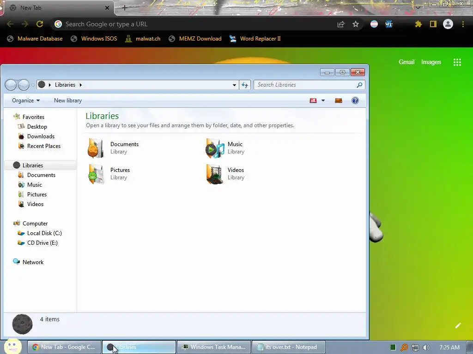Refresh the Libraries address bar
The width and height of the screenshot is (473, 354).
pyautogui.click(x=245, y=85)
